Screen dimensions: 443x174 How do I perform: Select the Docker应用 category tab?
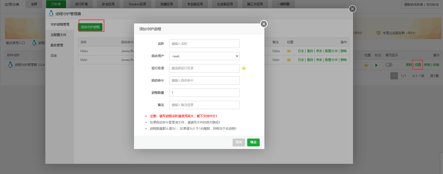[137, 4]
